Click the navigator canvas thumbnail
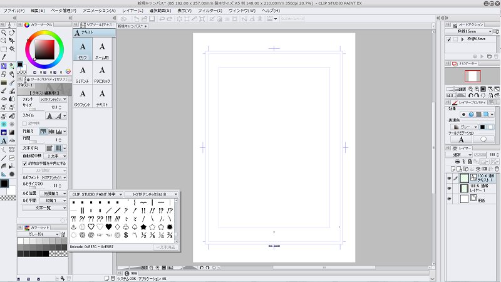501x282 pixels. pyautogui.click(x=472, y=76)
